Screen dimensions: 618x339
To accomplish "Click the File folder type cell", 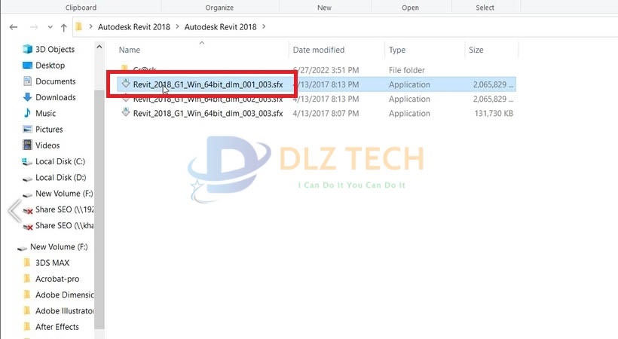I will tap(407, 70).
